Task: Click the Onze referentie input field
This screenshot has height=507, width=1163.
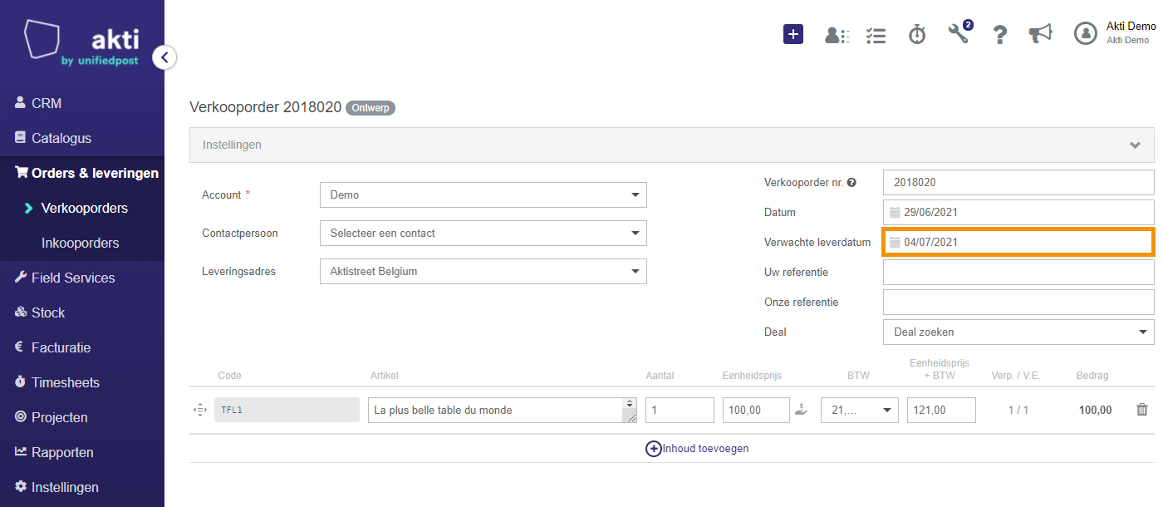Action: (1018, 302)
